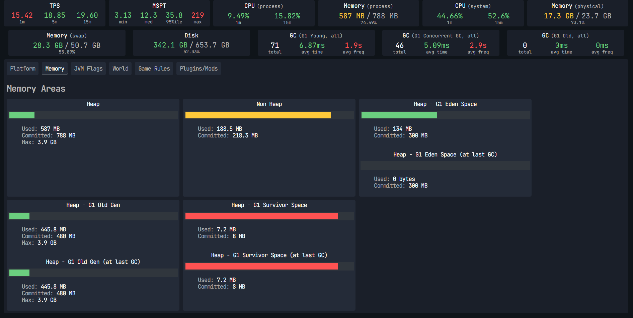This screenshot has height=318, width=633.
Task: Select the MSPT statistics widget
Action: tap(159, 13)
